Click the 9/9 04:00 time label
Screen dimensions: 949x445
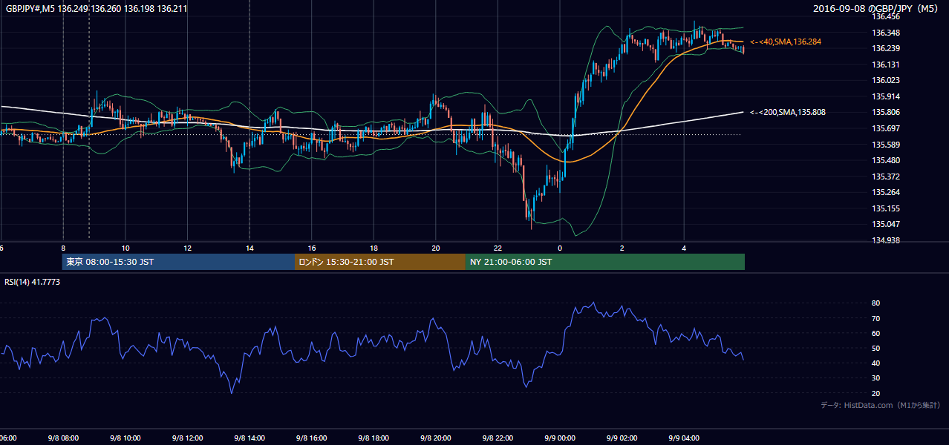[685, 438]
